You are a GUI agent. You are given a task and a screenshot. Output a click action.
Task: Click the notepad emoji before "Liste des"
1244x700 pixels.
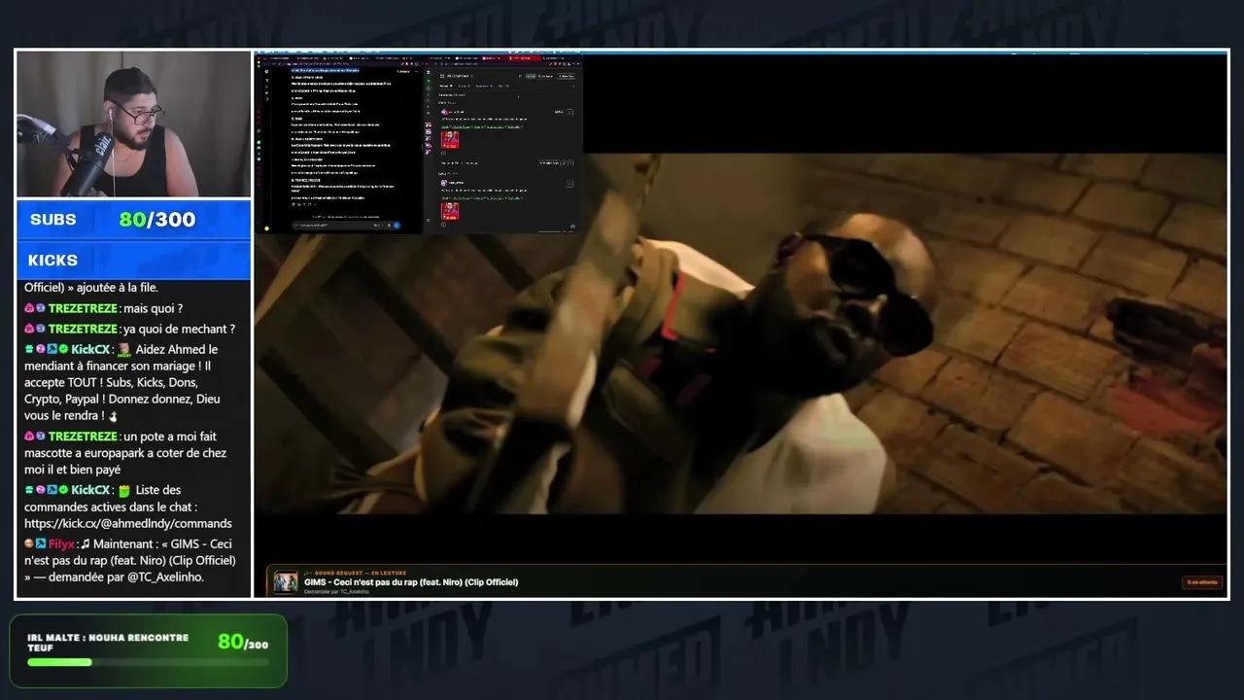124,490
